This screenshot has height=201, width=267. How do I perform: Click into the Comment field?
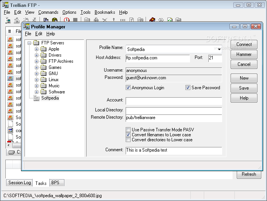[x=174, y=150]
